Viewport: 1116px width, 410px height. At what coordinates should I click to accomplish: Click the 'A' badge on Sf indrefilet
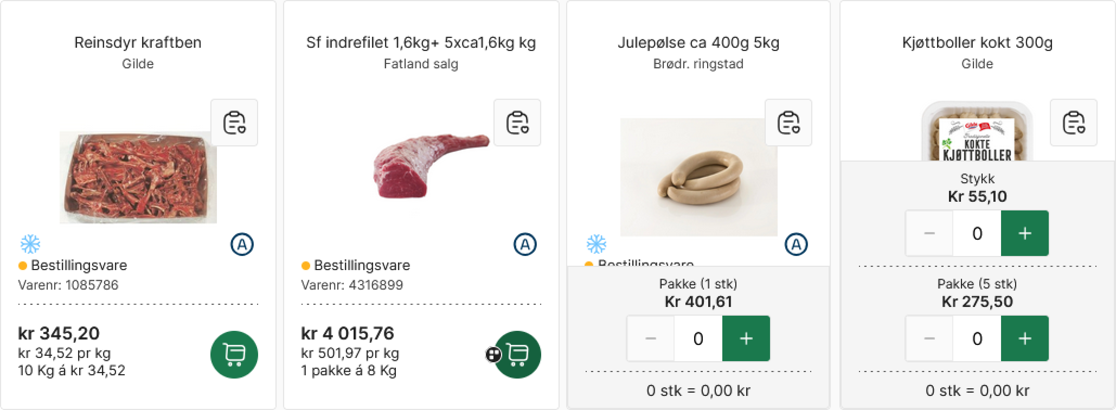click(525, 244)
